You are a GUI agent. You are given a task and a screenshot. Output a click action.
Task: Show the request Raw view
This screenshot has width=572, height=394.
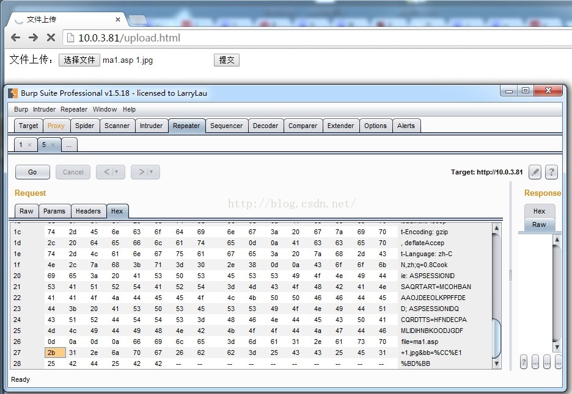point(26,211)
